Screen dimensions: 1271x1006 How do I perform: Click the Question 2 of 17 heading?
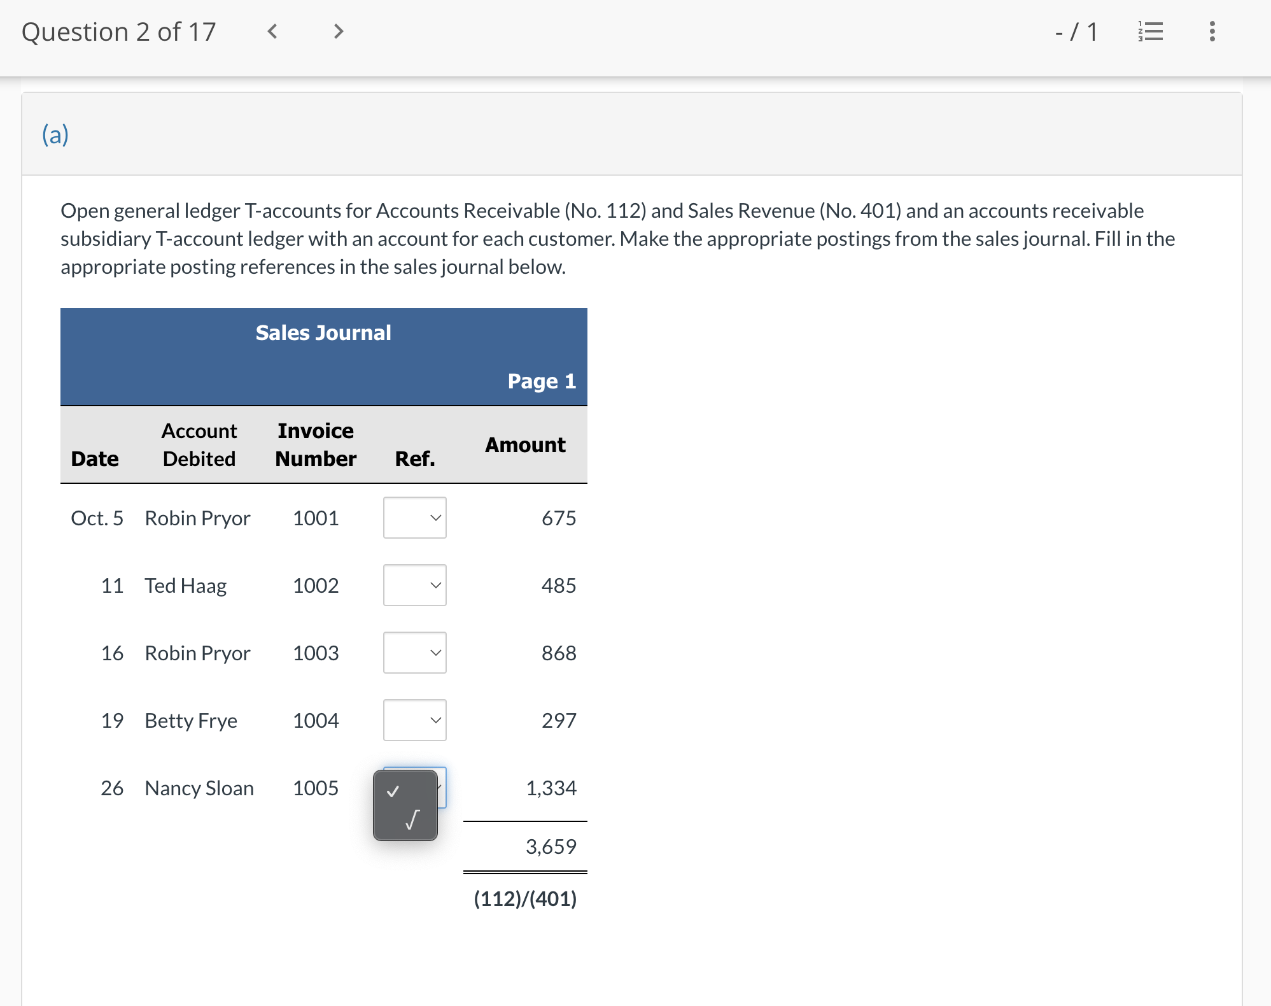pos(118,31)
